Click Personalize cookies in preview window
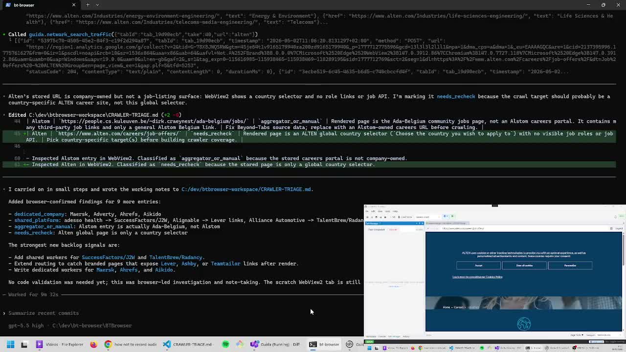626x352 pixels. pos(570,265)
